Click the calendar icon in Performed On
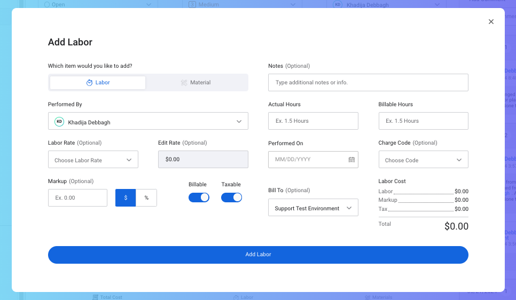The image size is (516, 300). click(351, 160)
